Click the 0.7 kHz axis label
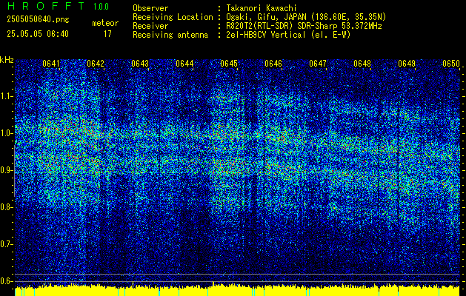 coord(7,244)
